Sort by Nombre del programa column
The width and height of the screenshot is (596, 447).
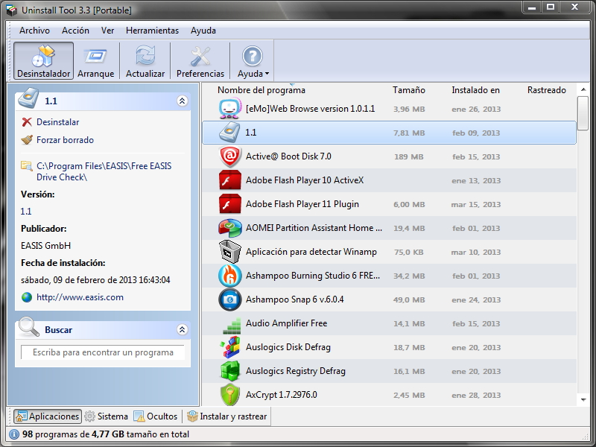(x=261, y=90)
